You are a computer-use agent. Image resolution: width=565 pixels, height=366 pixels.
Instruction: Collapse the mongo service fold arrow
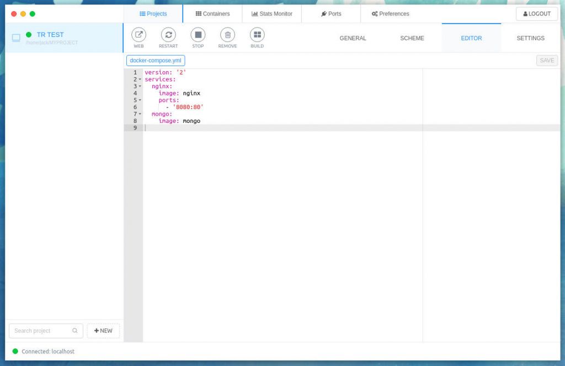[x=139, y=114]
